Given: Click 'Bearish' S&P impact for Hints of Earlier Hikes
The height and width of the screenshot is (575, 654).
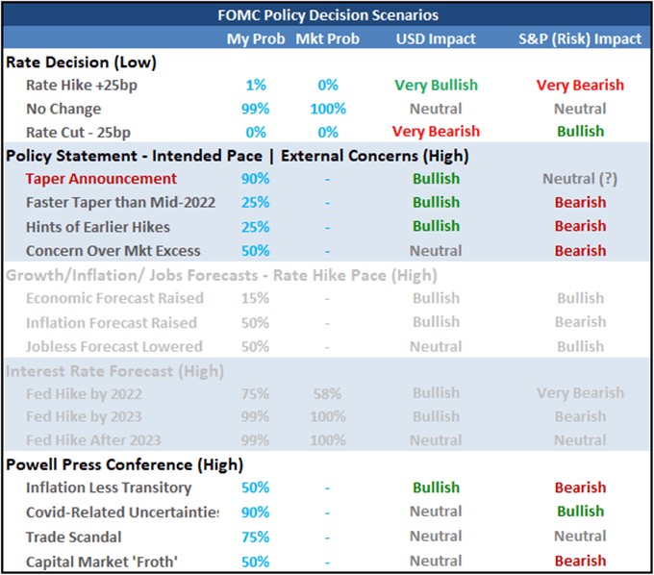Looking at the screenshot, I should click(x=580, y=226).
